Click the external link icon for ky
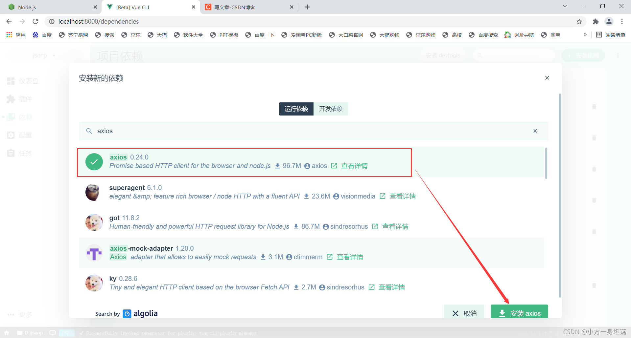The width and height of the screenshot is (631, 338). pos(371,287)
